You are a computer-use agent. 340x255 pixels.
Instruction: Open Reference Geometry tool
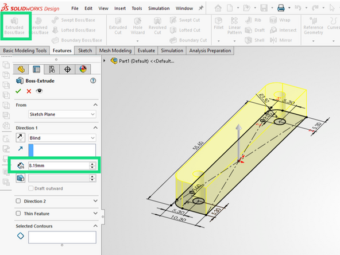tap(314, 26)
